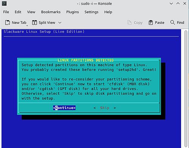This screenshot has height=148, width=189.
Task: Select the Continue button in the dialog
Action: coord(64,108)
